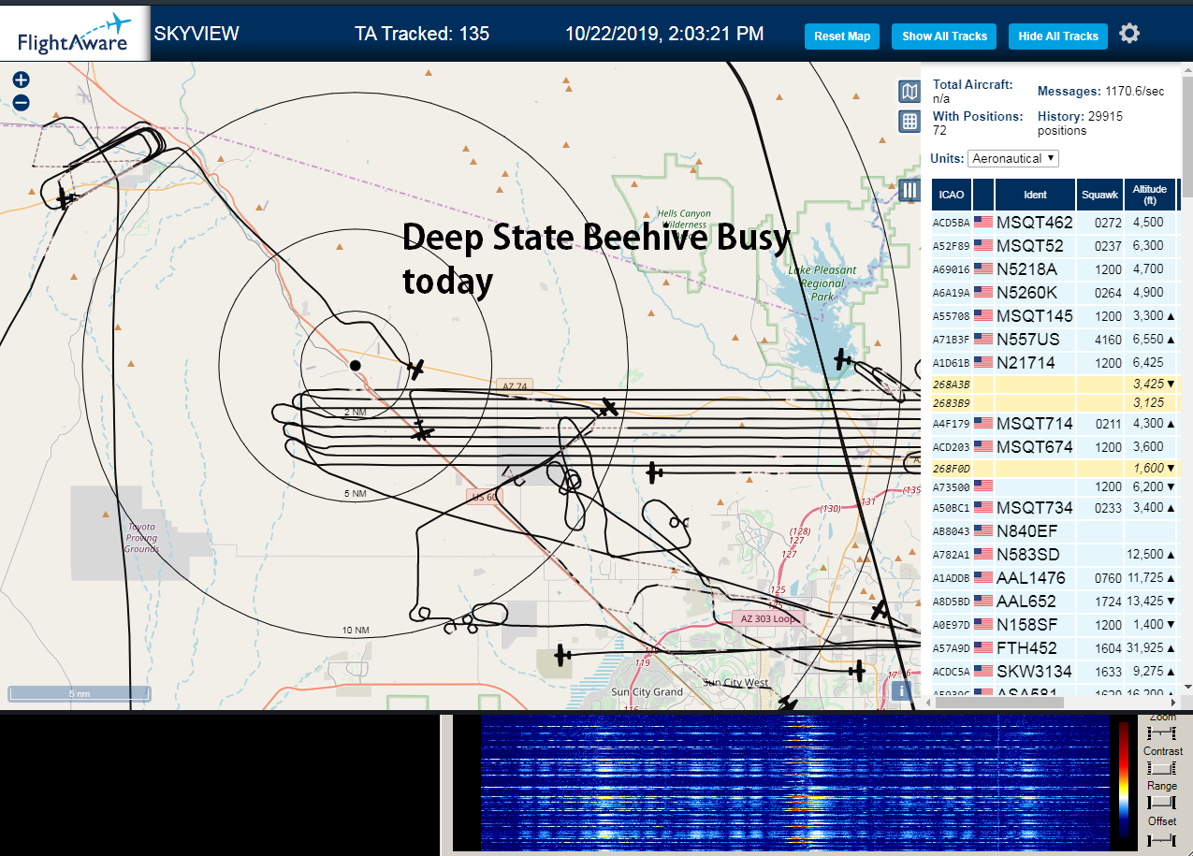Select the N557US aircraft row

(x=1055, y=339)
